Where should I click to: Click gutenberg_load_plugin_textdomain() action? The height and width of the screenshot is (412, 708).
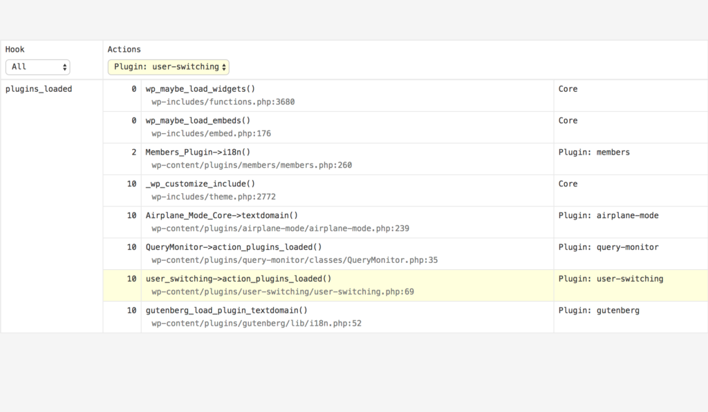click(x=226, y=310)
